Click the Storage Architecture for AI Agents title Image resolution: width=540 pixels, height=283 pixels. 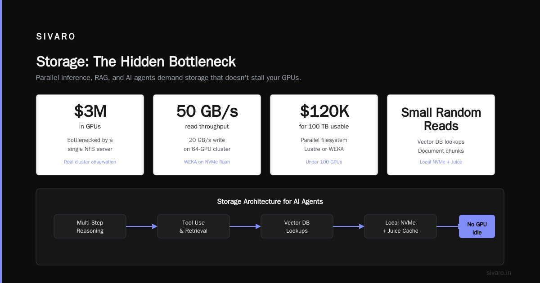[270, 201]
